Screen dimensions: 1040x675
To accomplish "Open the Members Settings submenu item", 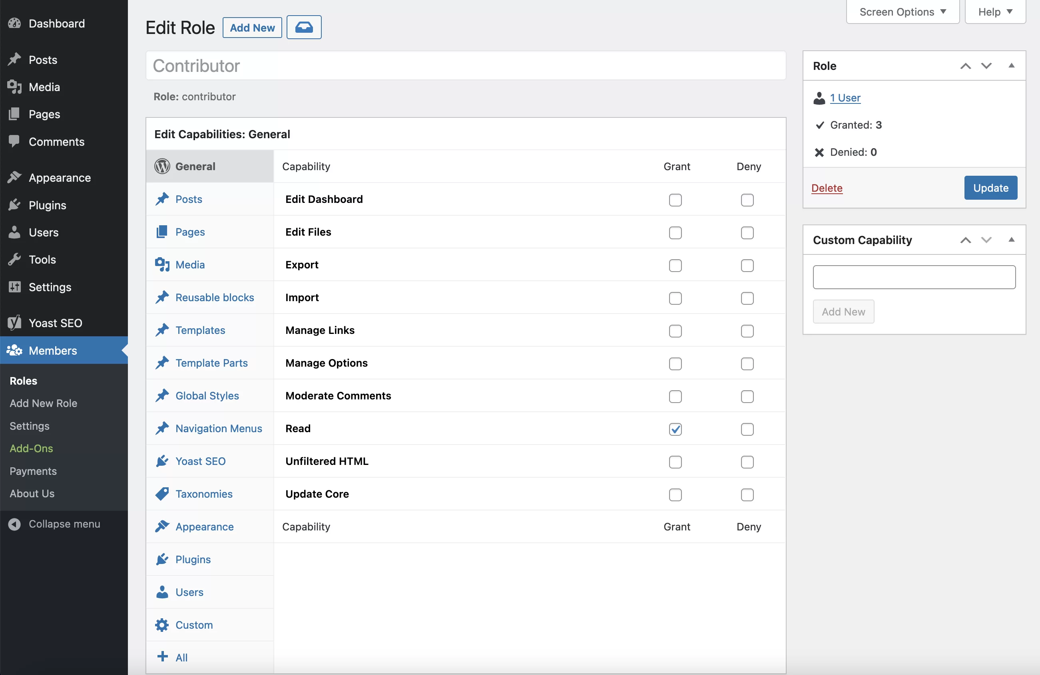I will [x=29, y=426].
